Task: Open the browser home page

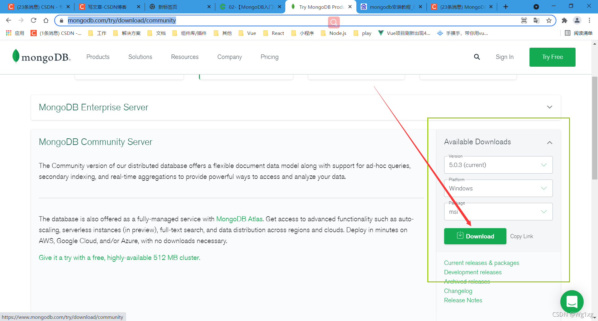Action: pos(46,20)
